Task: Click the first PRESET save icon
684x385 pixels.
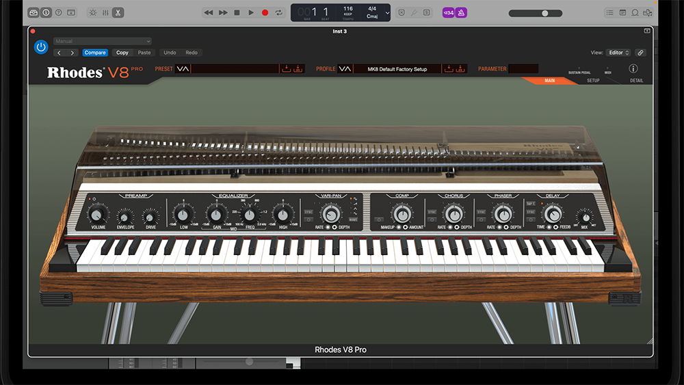Action: pyautogui.click(x=286, y=69)
